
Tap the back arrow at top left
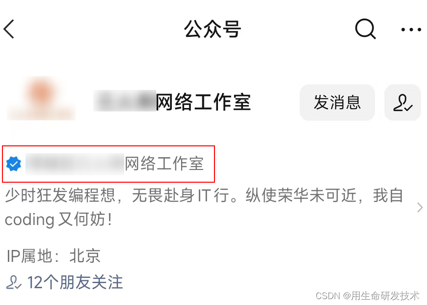tap(9, 29)
